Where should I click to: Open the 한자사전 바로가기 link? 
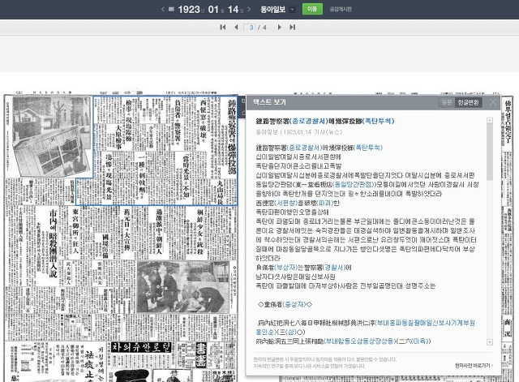click(x=474, y=365)
